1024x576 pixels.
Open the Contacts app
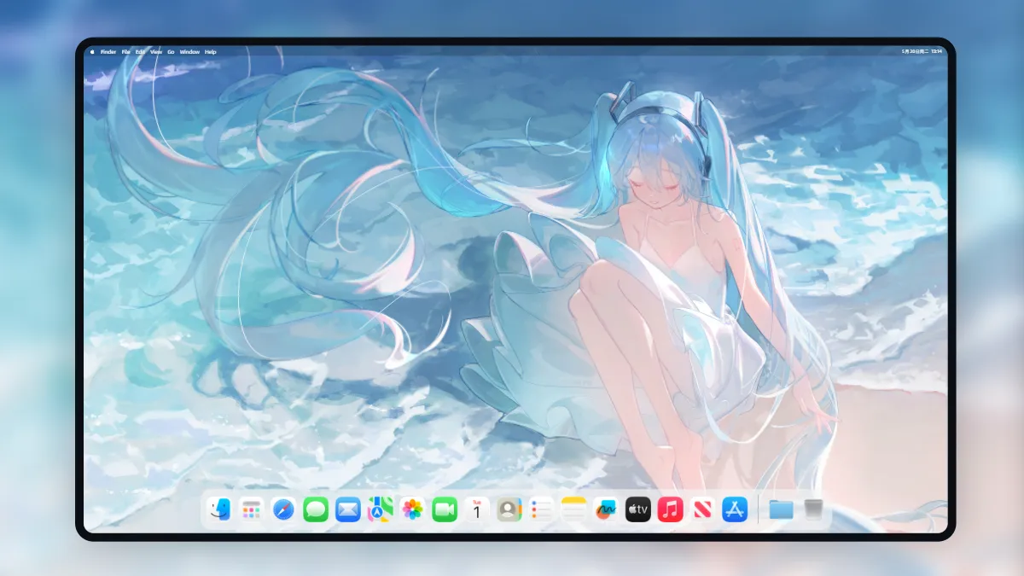tap(509, 510)
